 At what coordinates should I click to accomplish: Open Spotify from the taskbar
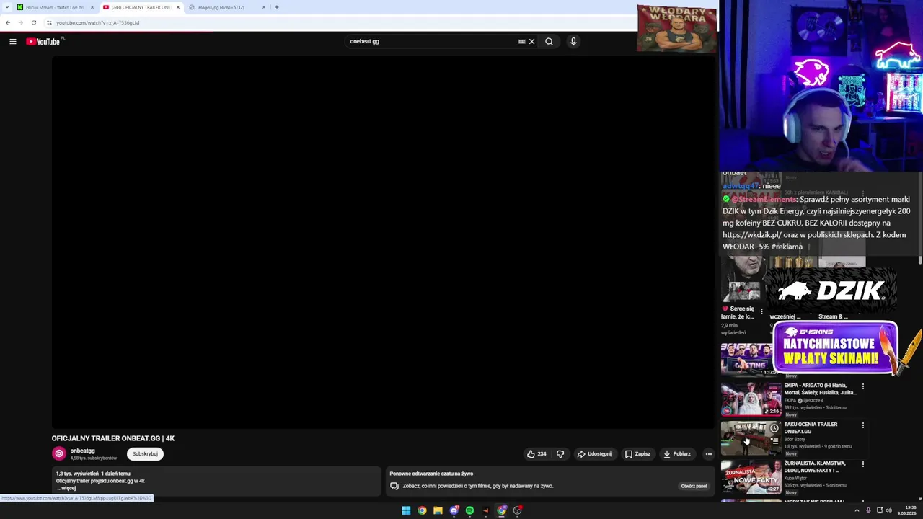(469, 510)
